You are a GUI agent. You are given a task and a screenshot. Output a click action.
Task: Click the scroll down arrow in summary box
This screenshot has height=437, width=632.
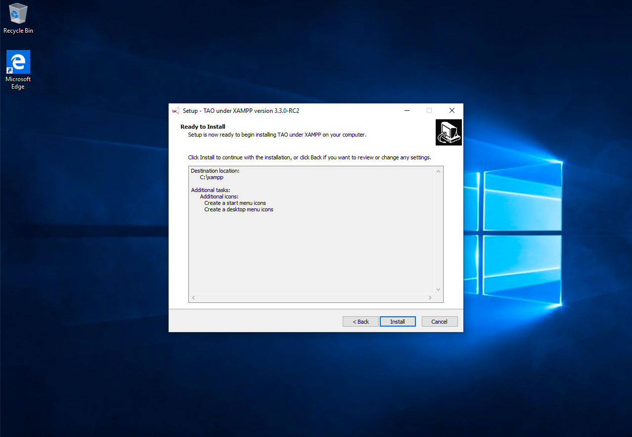point(438,289)
